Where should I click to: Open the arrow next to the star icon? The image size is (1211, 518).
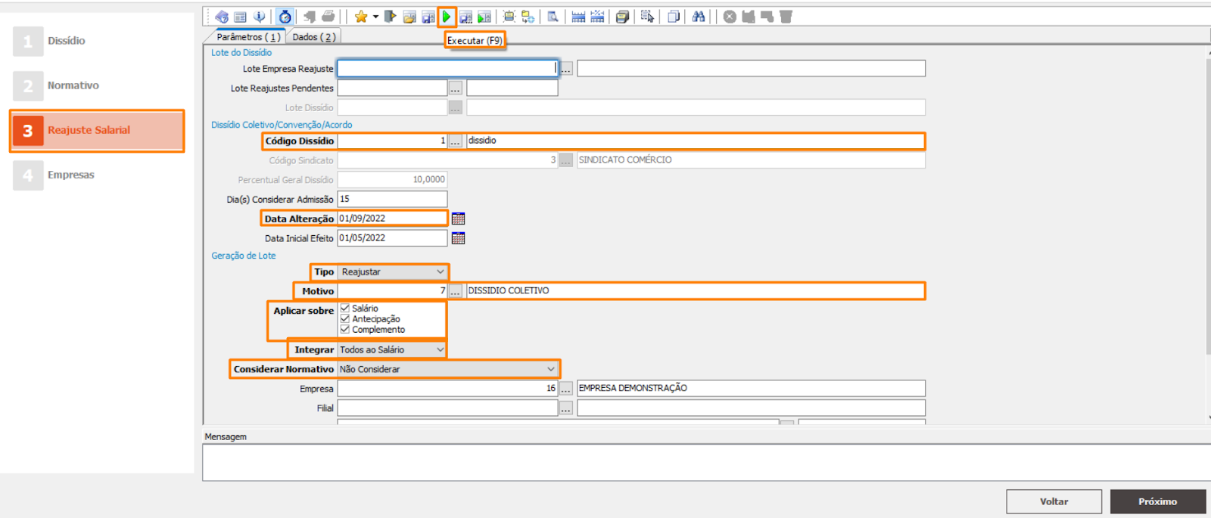(x=375, y=17)
